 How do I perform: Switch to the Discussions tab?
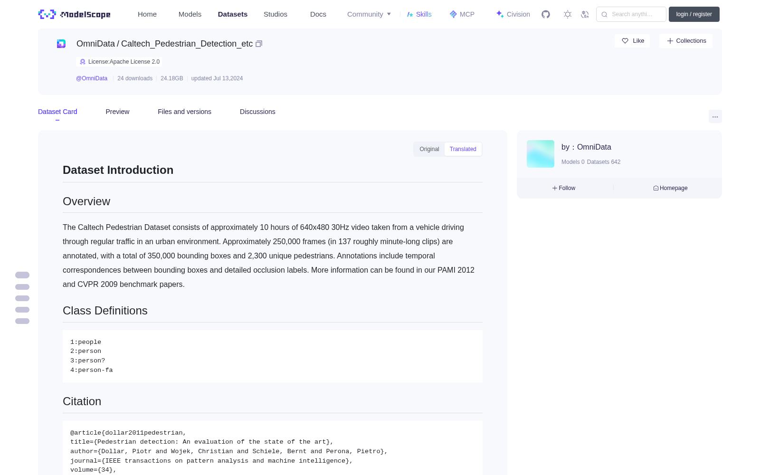click(257, 112)
